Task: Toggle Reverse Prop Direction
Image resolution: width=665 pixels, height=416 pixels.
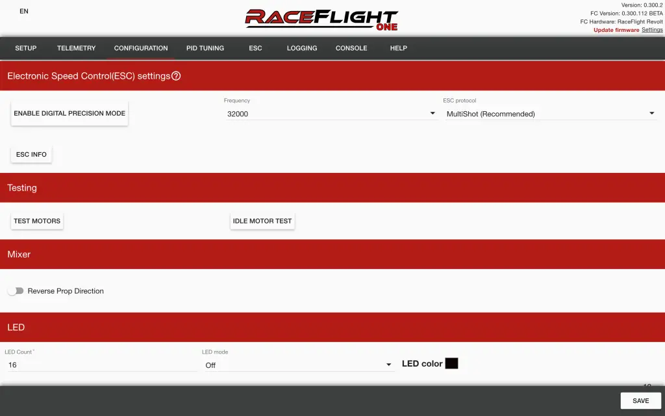Action: point(16,291)
